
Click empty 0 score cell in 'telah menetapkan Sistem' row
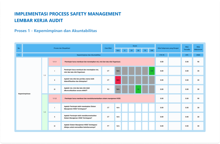pos(125,108)
